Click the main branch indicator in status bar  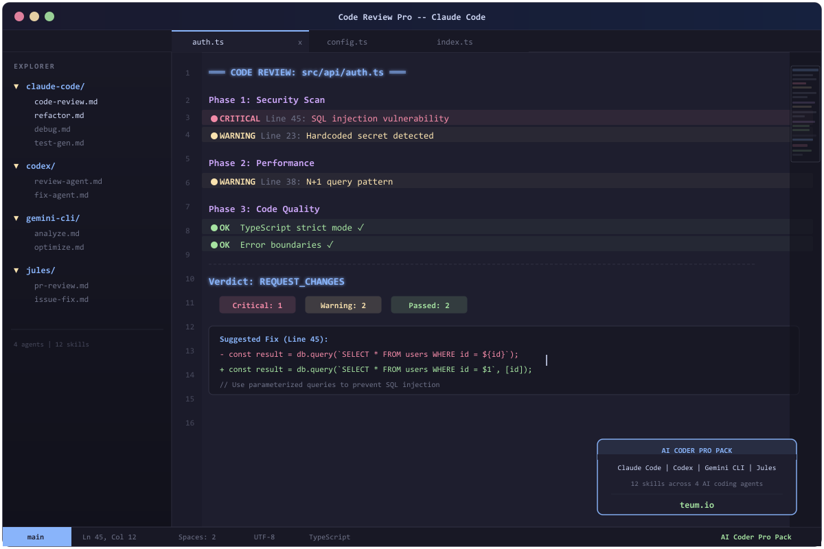[x=36, y=537]
